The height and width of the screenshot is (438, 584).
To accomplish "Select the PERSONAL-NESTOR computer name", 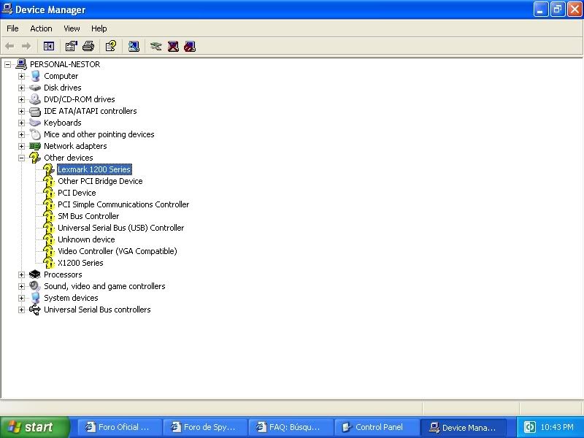I will coord(65,64).
